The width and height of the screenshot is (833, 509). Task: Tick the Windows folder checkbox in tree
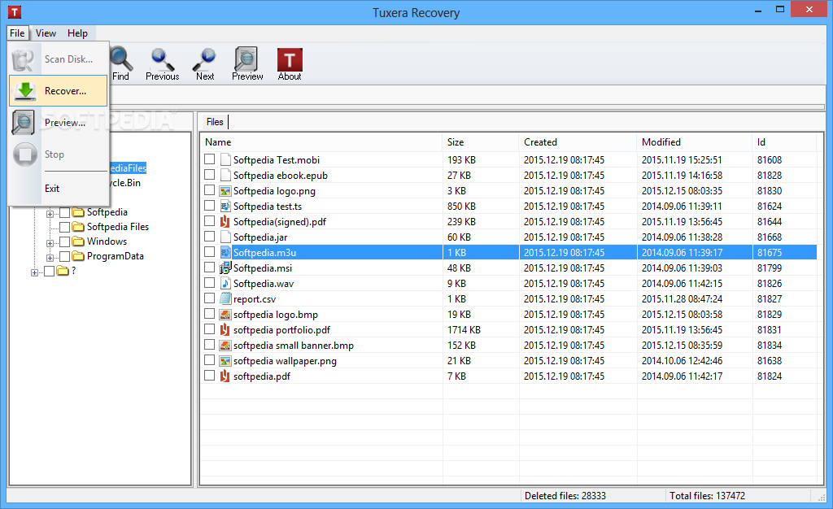coord(65,241)
